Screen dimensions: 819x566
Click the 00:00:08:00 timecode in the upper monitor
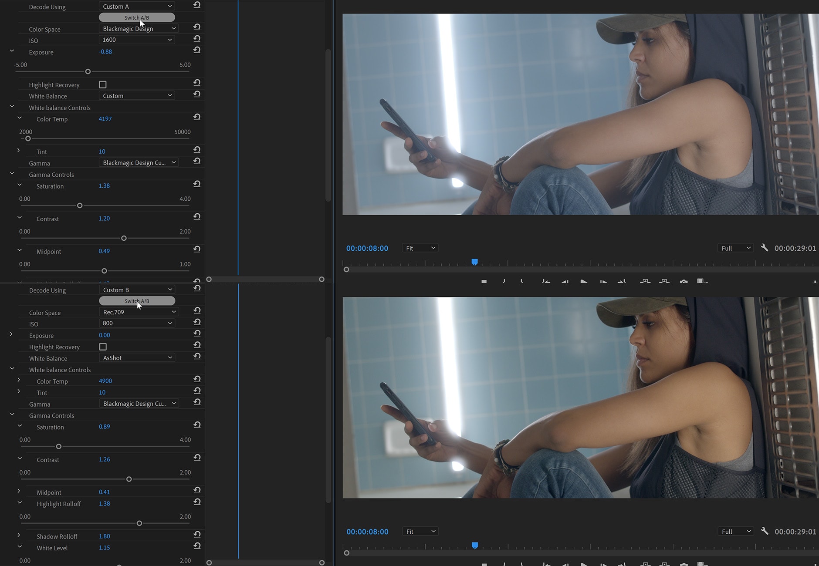[x=367, y=248]
